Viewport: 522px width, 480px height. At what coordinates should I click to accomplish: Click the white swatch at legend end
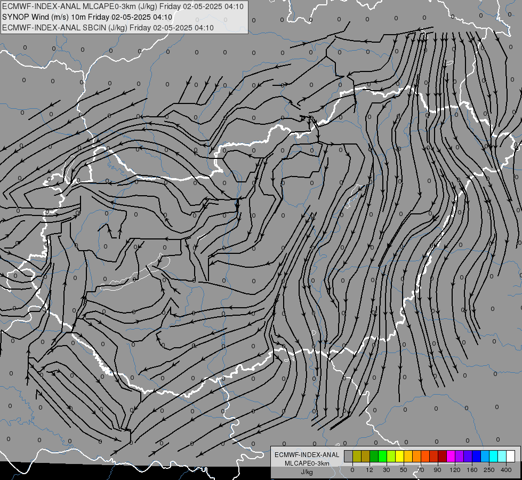click(x=510, y=456)
